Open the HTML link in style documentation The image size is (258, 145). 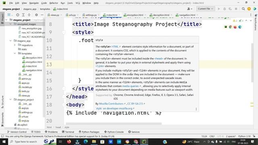click(116, 47)
